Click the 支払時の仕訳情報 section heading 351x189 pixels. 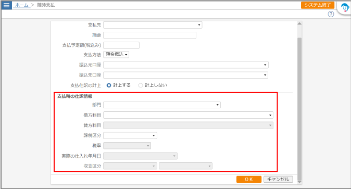click(75, 96)
